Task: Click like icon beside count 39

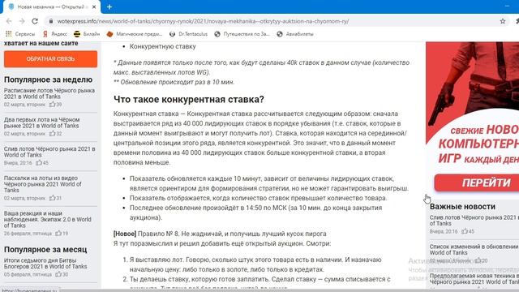Action: pyautogui.click(x=52, y=105)
